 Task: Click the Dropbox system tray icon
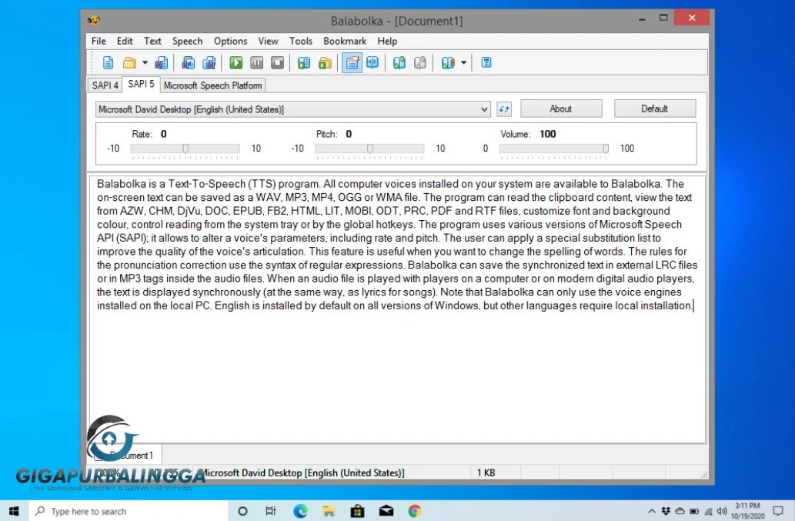point(666,511)
